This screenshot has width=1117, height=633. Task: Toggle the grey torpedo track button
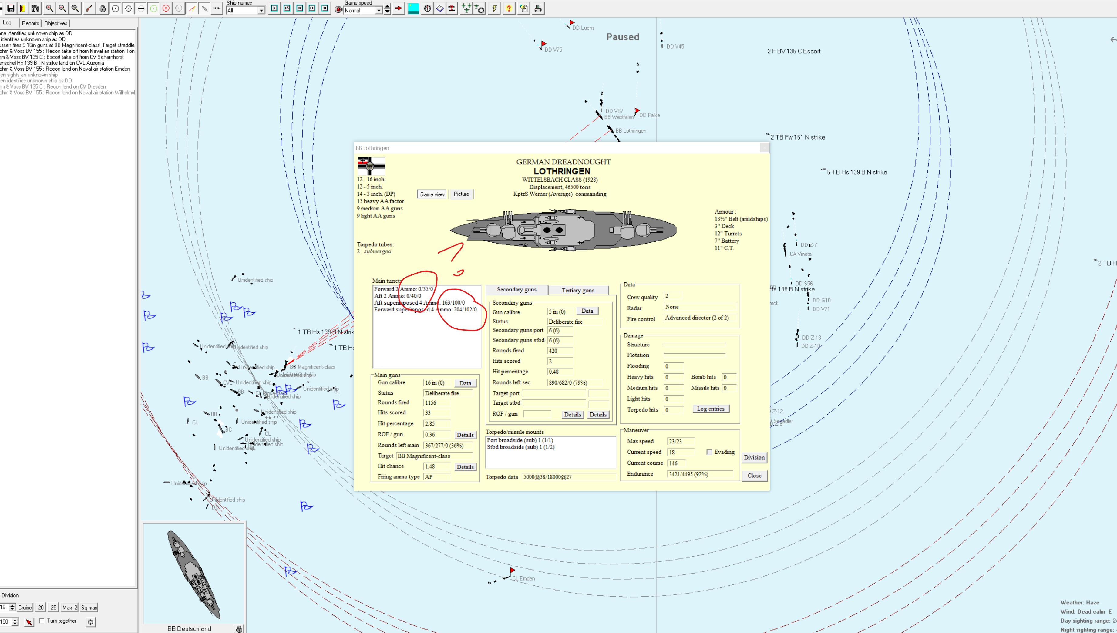tap(204, 8)
